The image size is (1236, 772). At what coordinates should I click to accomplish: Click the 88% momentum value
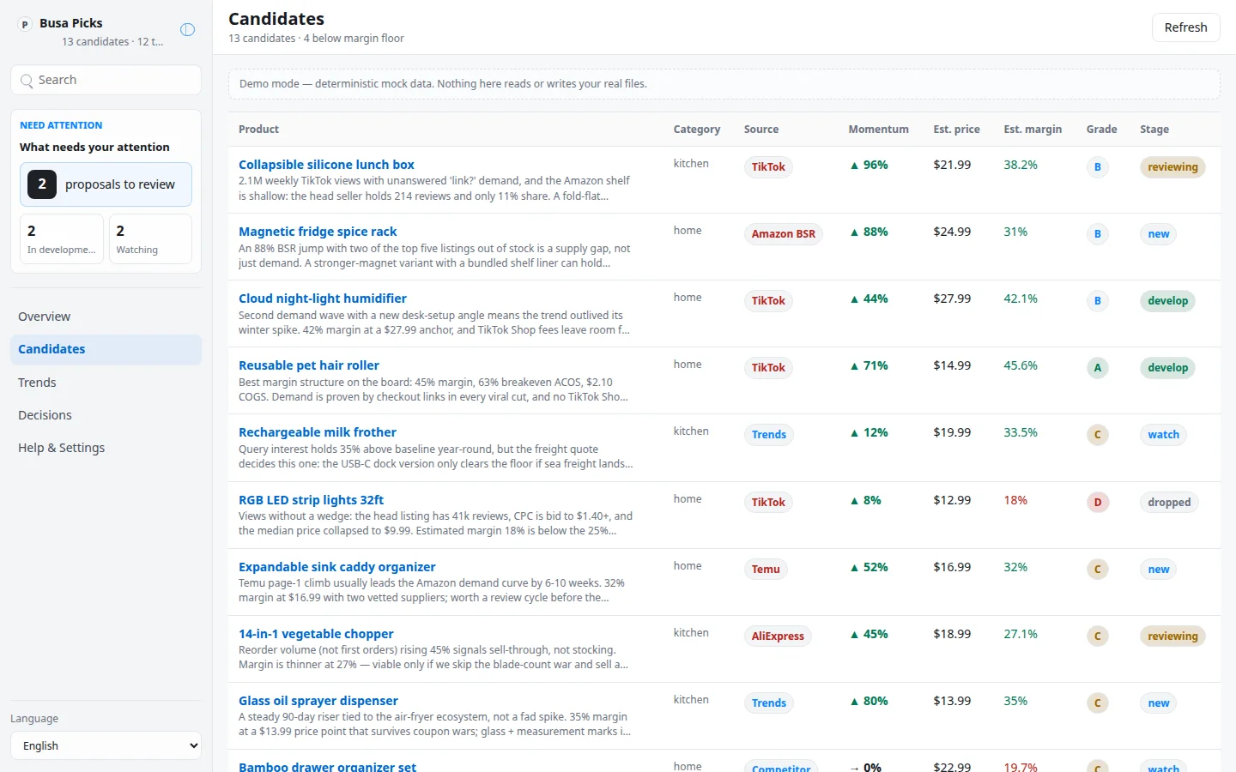coord(869,232)
